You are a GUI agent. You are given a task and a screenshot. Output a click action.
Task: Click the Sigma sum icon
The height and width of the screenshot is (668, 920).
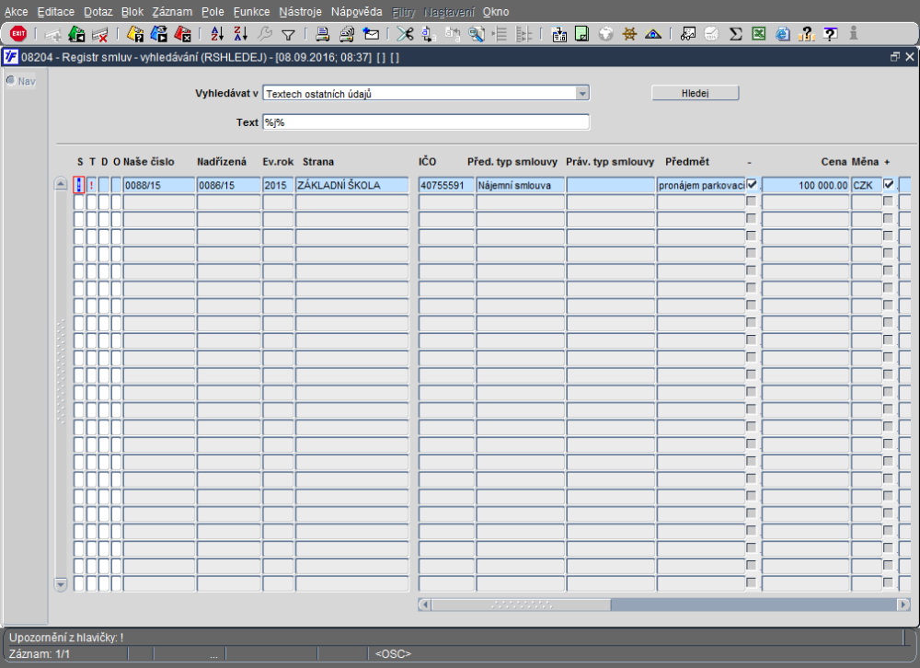[x=735, y=34]
